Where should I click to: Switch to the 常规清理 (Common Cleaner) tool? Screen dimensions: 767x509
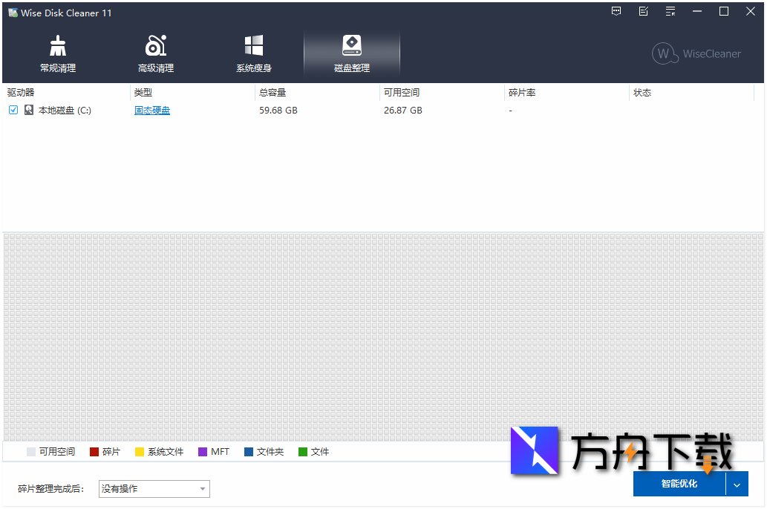tap(57, 52)
